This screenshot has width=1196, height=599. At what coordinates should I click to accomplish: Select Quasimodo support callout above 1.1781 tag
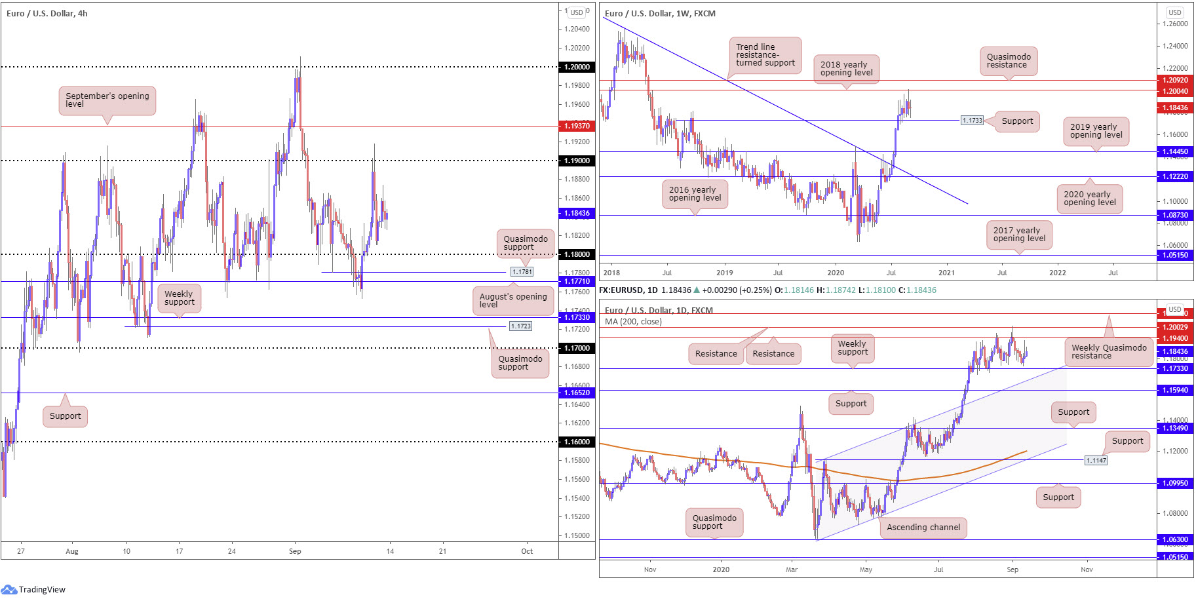[x=526, y=242]
